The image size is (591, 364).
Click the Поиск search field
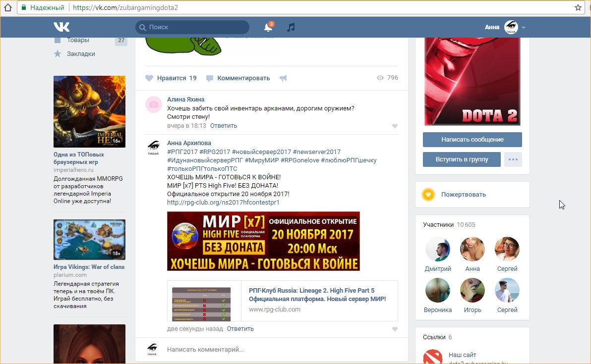[x=192, y=27]
